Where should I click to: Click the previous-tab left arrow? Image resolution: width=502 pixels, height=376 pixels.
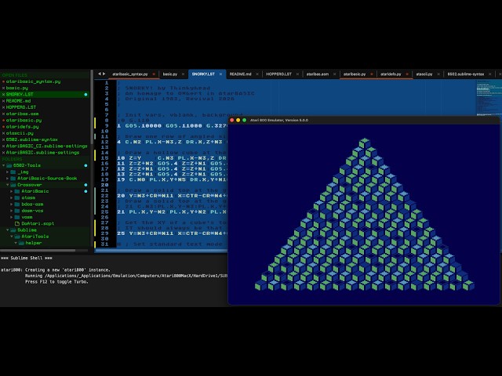click(x=100, y=74)
